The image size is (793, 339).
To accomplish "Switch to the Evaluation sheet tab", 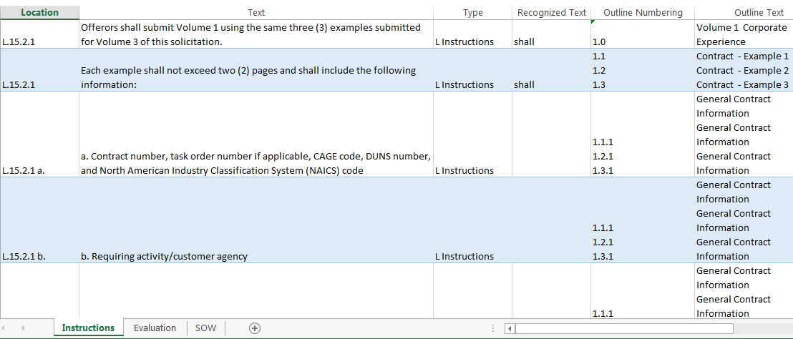I will pos(155,328).
